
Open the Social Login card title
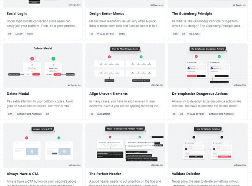(x=17, y=14)
